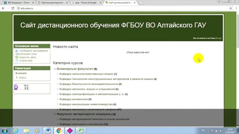Open the Windows Start menu
The height and width of the screenshot is (134, 239).
coord(4,131)
